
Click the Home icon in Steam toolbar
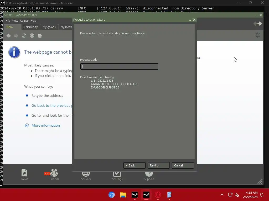tap(40, 36)
